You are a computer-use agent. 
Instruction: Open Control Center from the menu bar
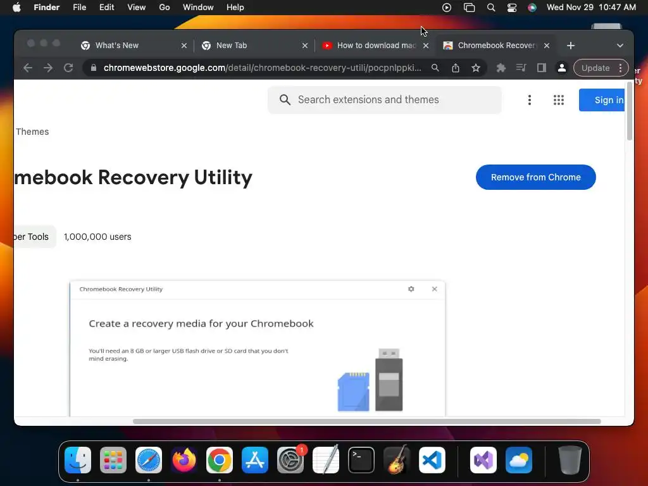[x=511, y=8]
